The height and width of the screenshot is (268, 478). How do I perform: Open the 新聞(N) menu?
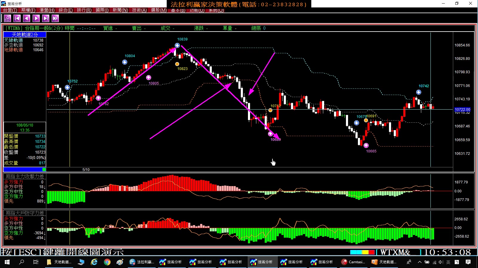click(x=120, y=10)
